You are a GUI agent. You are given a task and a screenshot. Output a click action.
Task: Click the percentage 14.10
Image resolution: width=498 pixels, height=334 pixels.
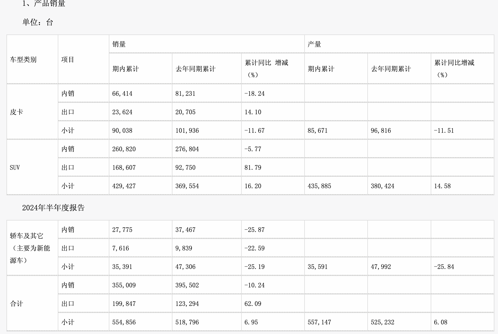(x=253, y=112)
